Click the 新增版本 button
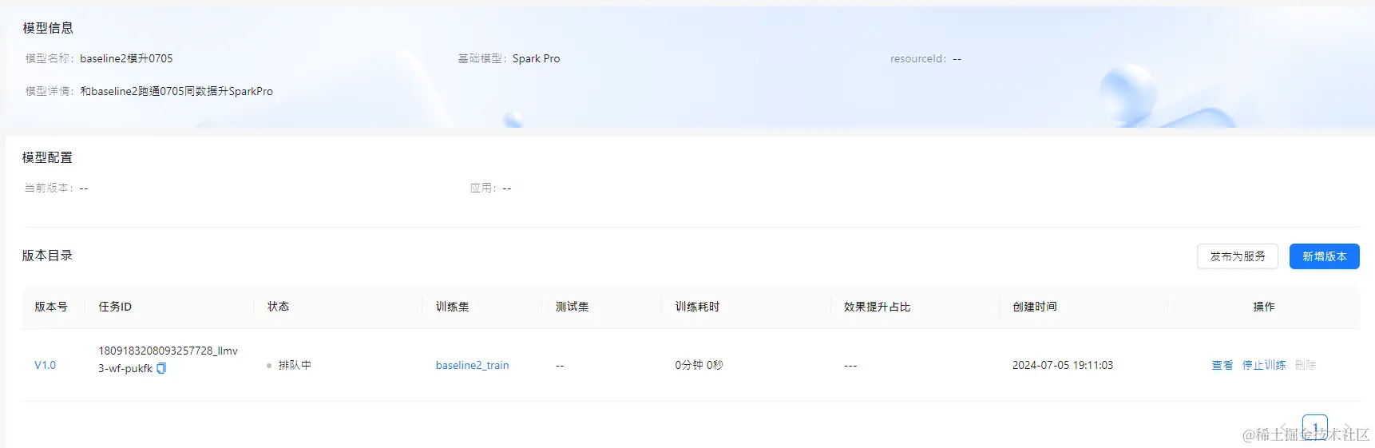Screen dimensions: 1375x448 pyautogui.click(x=1324, y=256)
